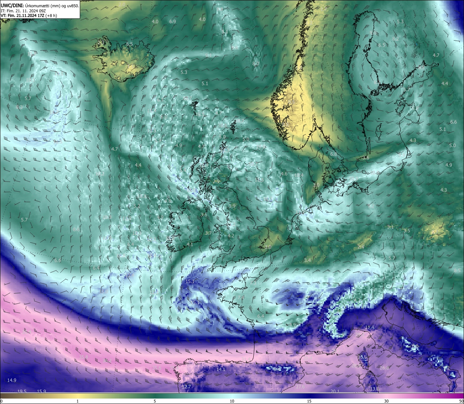Image resolution: width=464 pixels, height=404 pixels.
Task: Click the color scale label '1'
Action: pyautogui.click(x=78, y=401)
